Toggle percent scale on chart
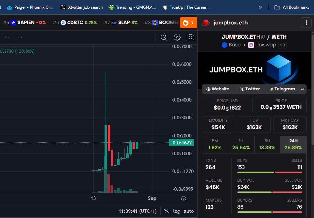This screenshot has height=218, width=314. (166, 211)
